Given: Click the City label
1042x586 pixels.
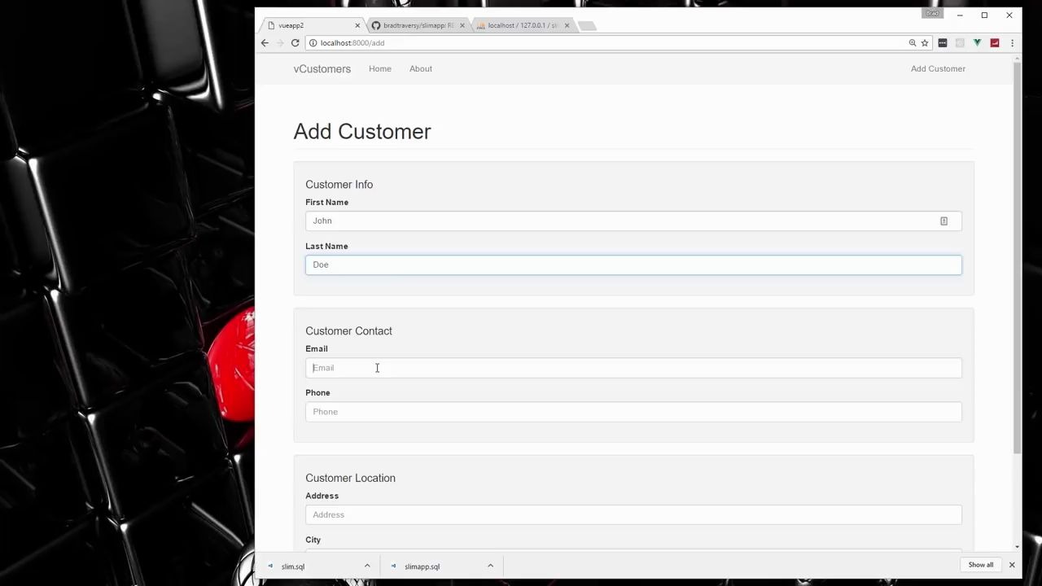Looking at the screenshot, I should pyautogui.click(x=313, y=540).
